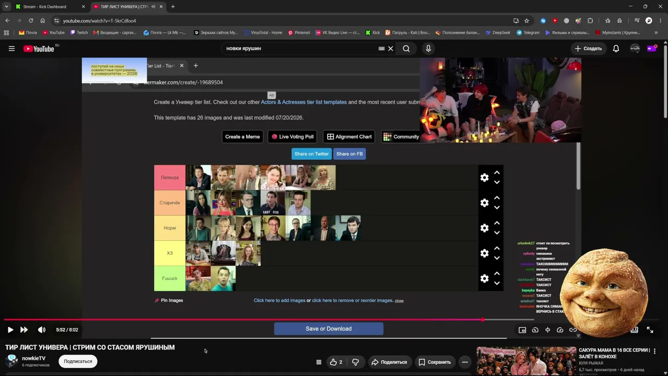
Task: Open the Сакура Мама recommended video thumbnail
Action: (526, 360)
